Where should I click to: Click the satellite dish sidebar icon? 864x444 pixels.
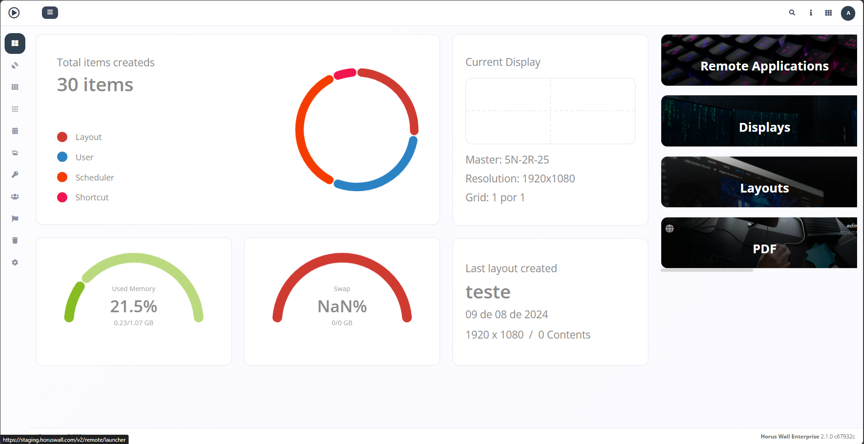click(15, 65)
